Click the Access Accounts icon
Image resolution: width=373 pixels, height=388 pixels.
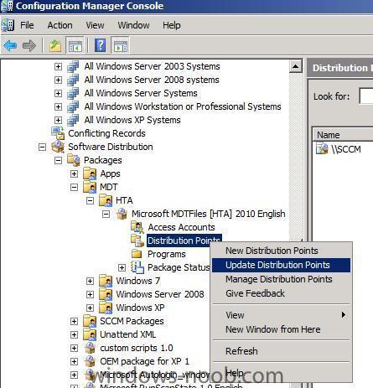137,227
